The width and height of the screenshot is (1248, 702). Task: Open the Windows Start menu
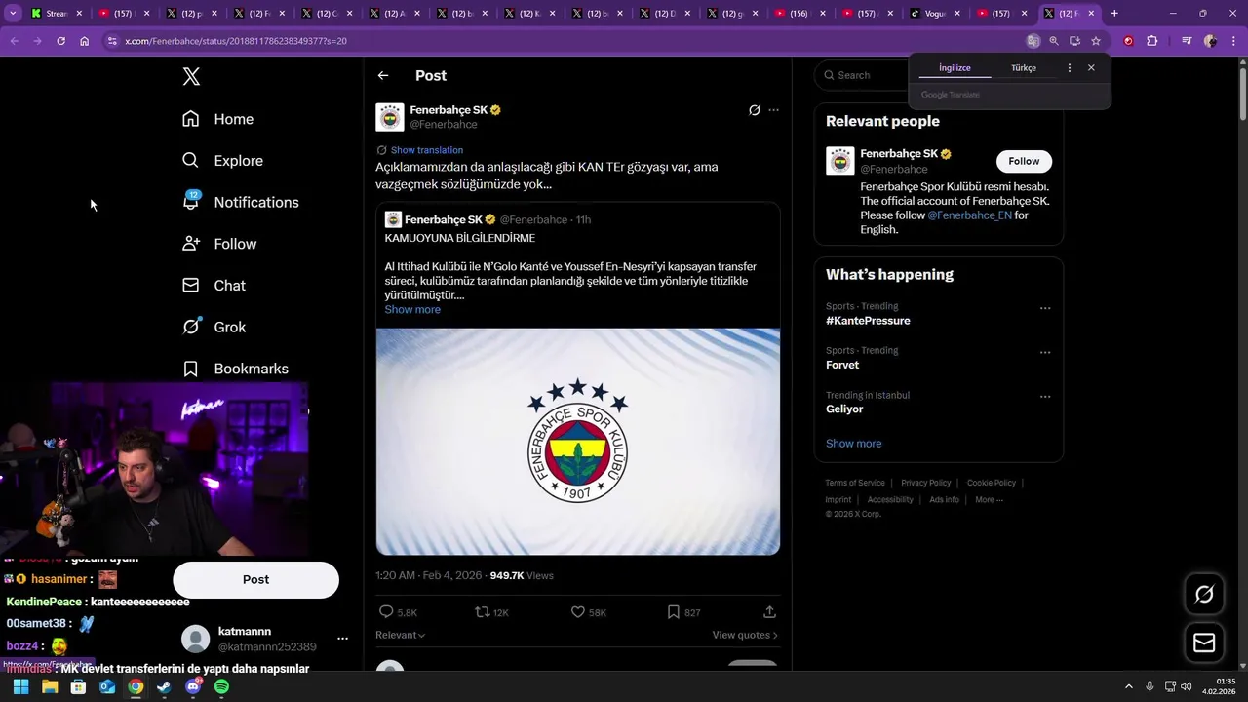[x=20, y=686]
